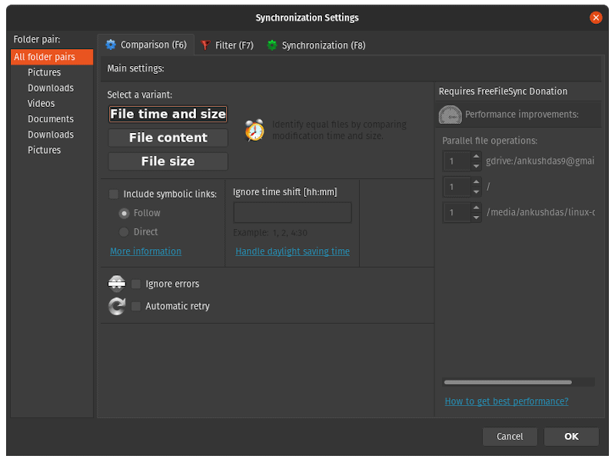Viewport: 615px width, 462px height.
Task: Increase parallel operations for gdrive path
Action: [x=476, y=157]
